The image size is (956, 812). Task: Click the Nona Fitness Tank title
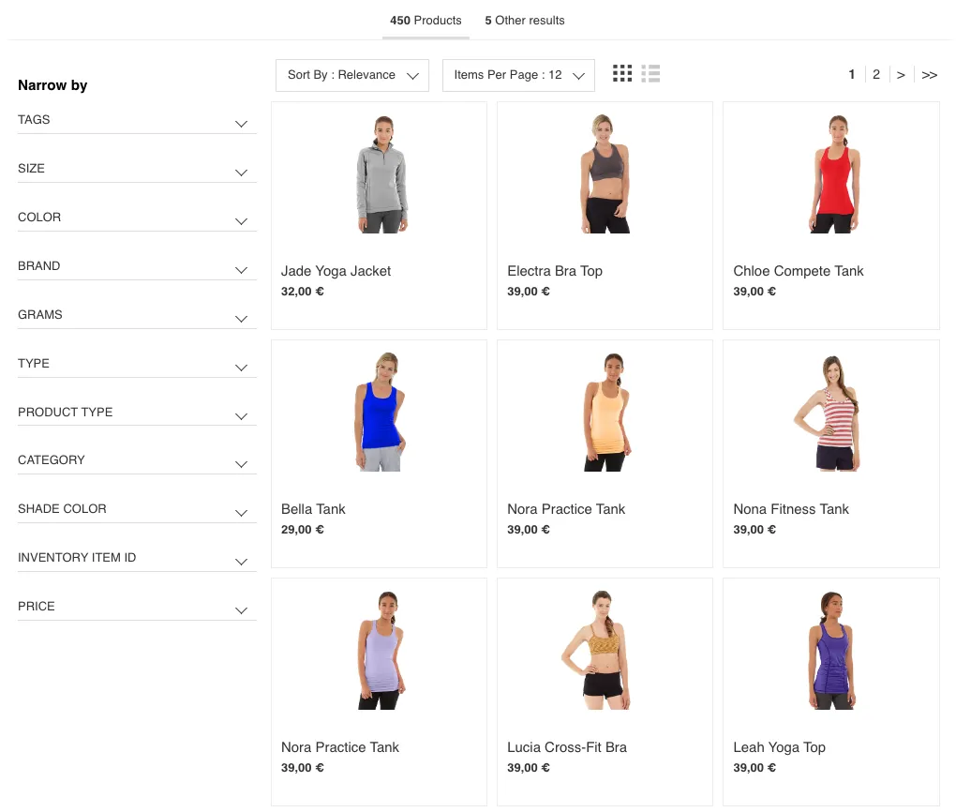click(x=791, y=509)
